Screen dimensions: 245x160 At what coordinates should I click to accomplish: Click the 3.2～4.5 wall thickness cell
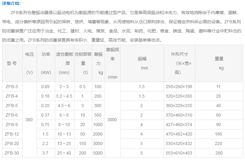point(64,96)
